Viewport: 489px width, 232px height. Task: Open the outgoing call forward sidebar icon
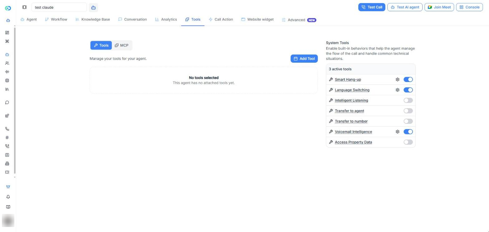pos(7,146)
